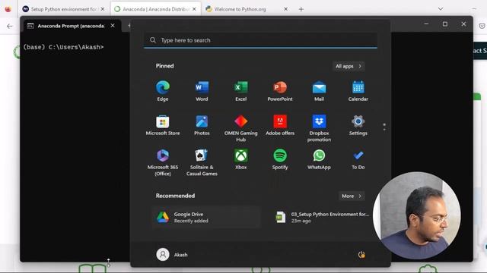Launch WhatsApp from Start menu

coord(319,159)
